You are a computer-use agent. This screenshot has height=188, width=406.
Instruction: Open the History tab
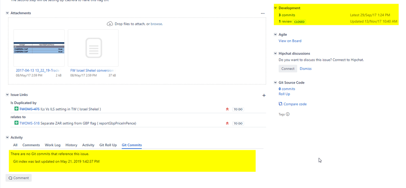point(71,145)
